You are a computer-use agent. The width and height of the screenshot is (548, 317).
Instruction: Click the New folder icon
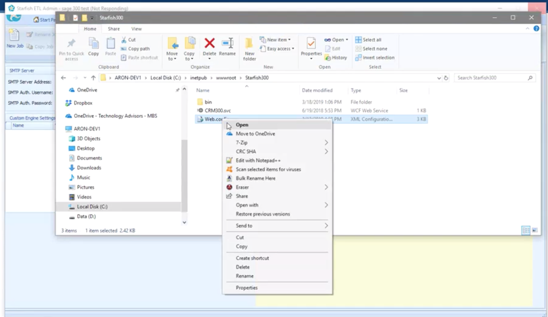pyautogui.click(x=249, y=43)
